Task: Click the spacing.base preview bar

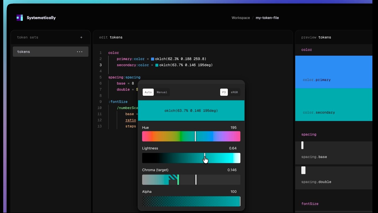Action: pos(302,145)
